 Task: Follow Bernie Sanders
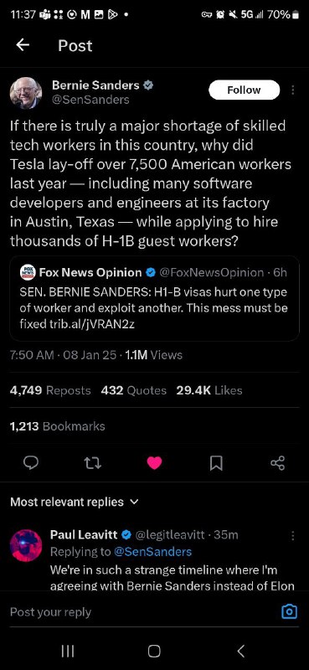point(244,90)
